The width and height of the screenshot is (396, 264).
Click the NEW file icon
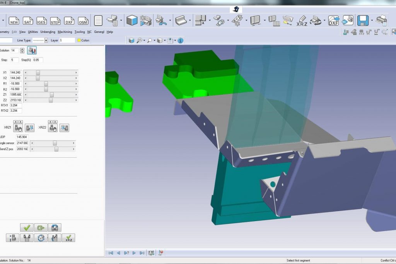pyautogui.click(x=14, y=21)
